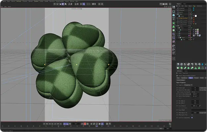Click the focus distance picker icon
This screenshot has height=132, width=207.
click(200, 106)
